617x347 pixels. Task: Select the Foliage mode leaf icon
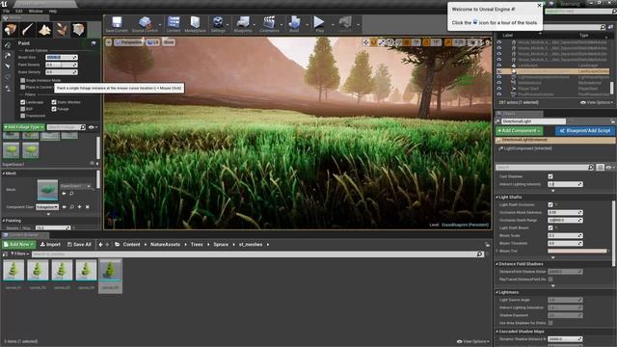62,30
